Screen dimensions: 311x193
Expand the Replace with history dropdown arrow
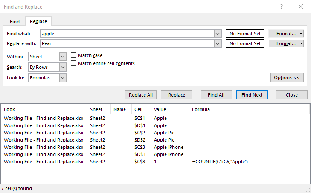coord(218,43)
